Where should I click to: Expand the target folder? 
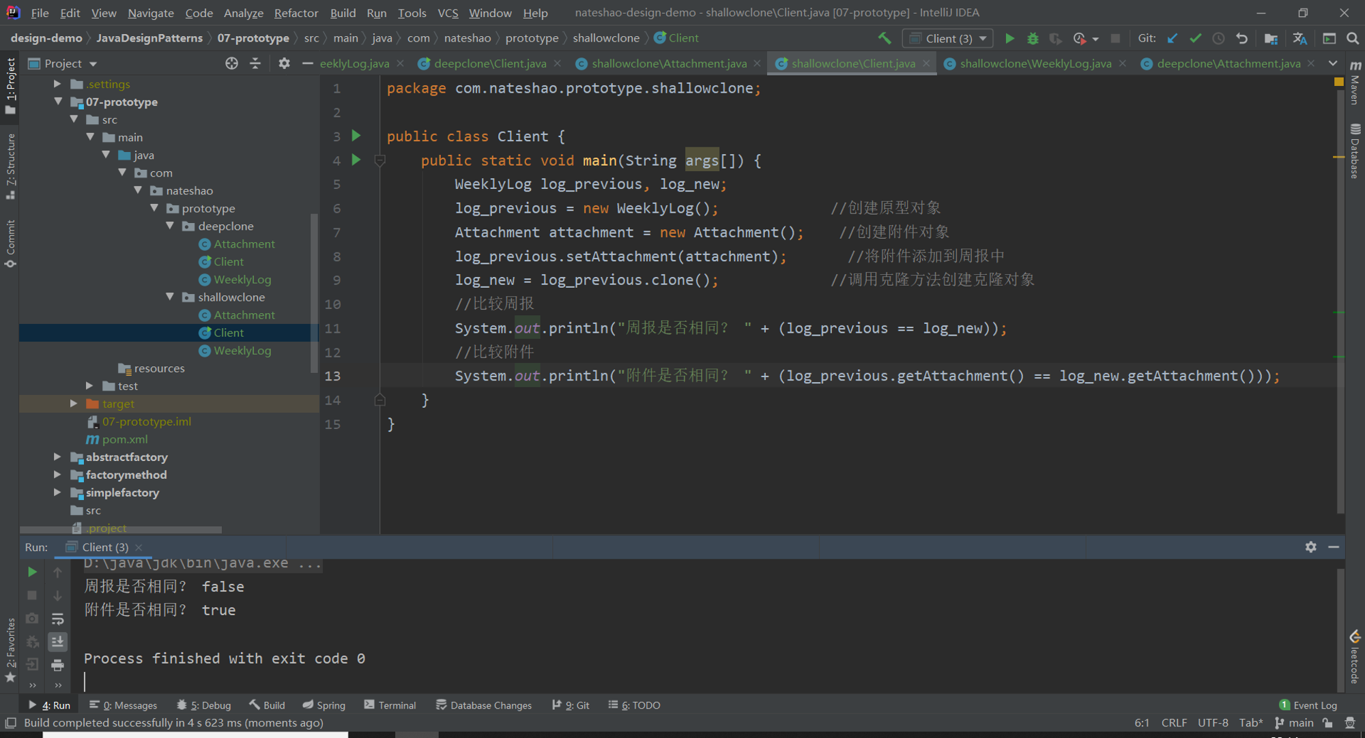pyautogui.click(x=74, y=404)
